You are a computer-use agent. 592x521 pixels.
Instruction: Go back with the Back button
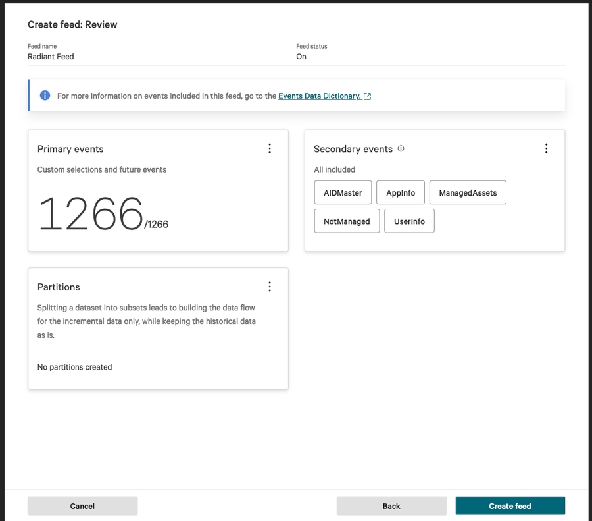point(391,506)
